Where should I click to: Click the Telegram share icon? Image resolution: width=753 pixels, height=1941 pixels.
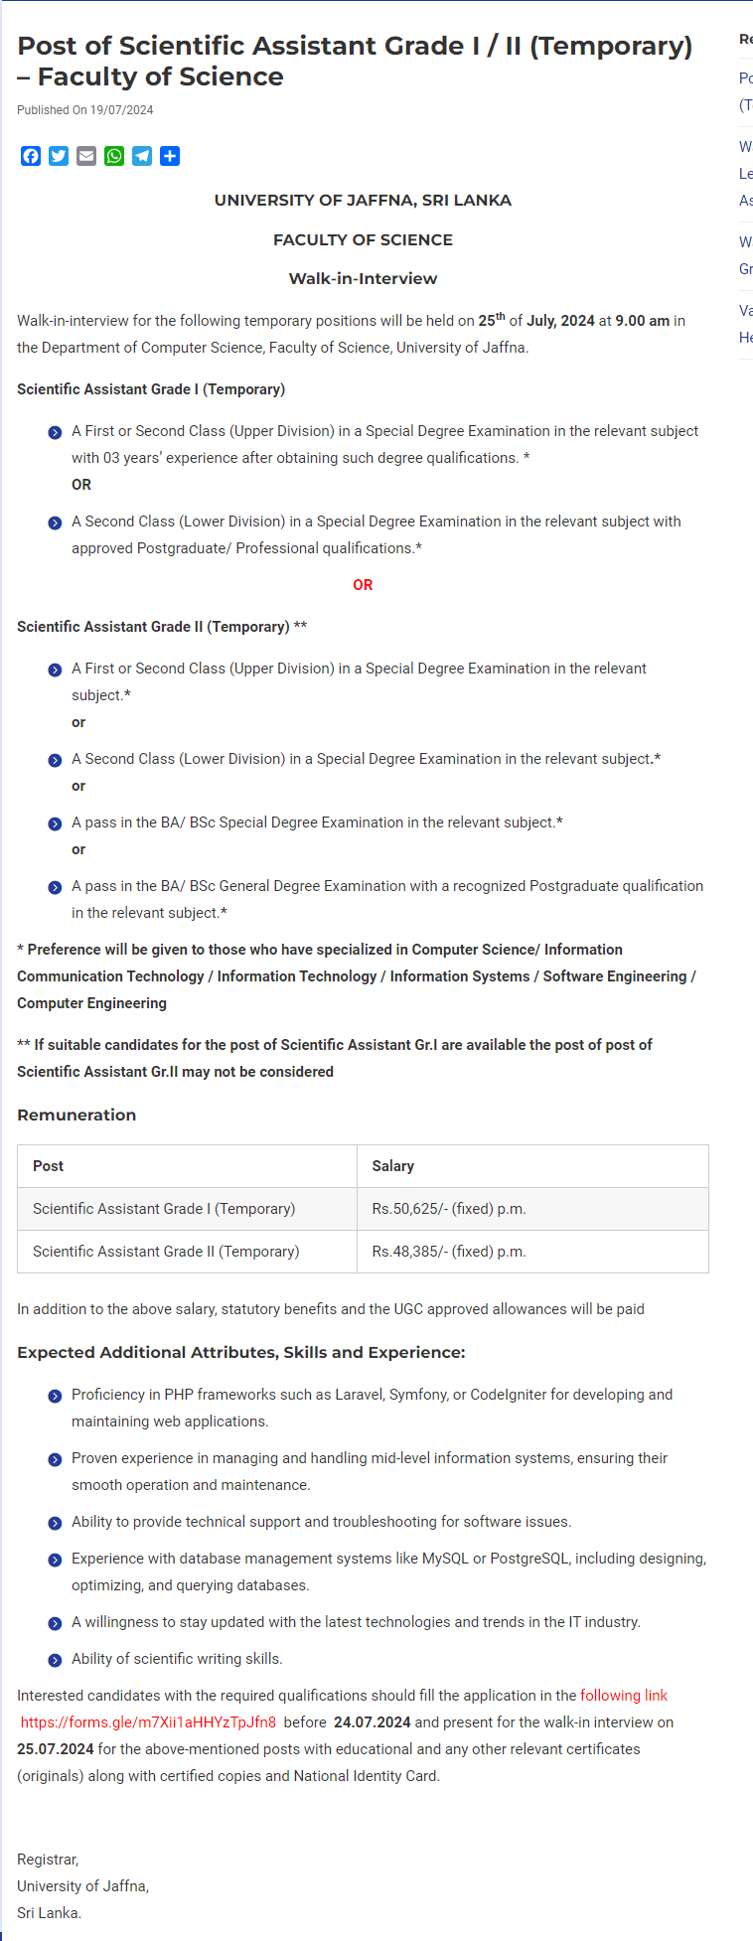tap(142, 156)
